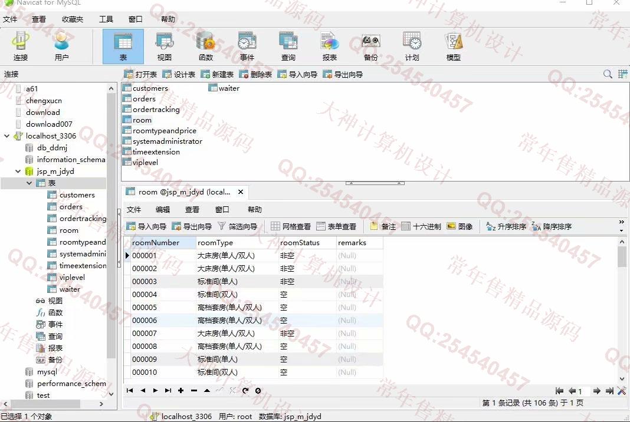
Task: Open the 备份 backup section
Action: click(371, 46)
